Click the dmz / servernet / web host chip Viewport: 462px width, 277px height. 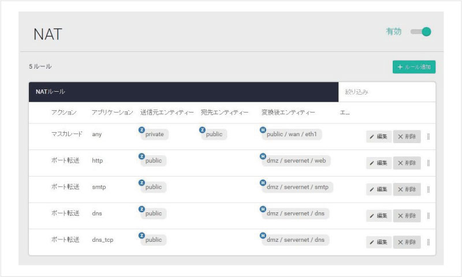[297, 160]
